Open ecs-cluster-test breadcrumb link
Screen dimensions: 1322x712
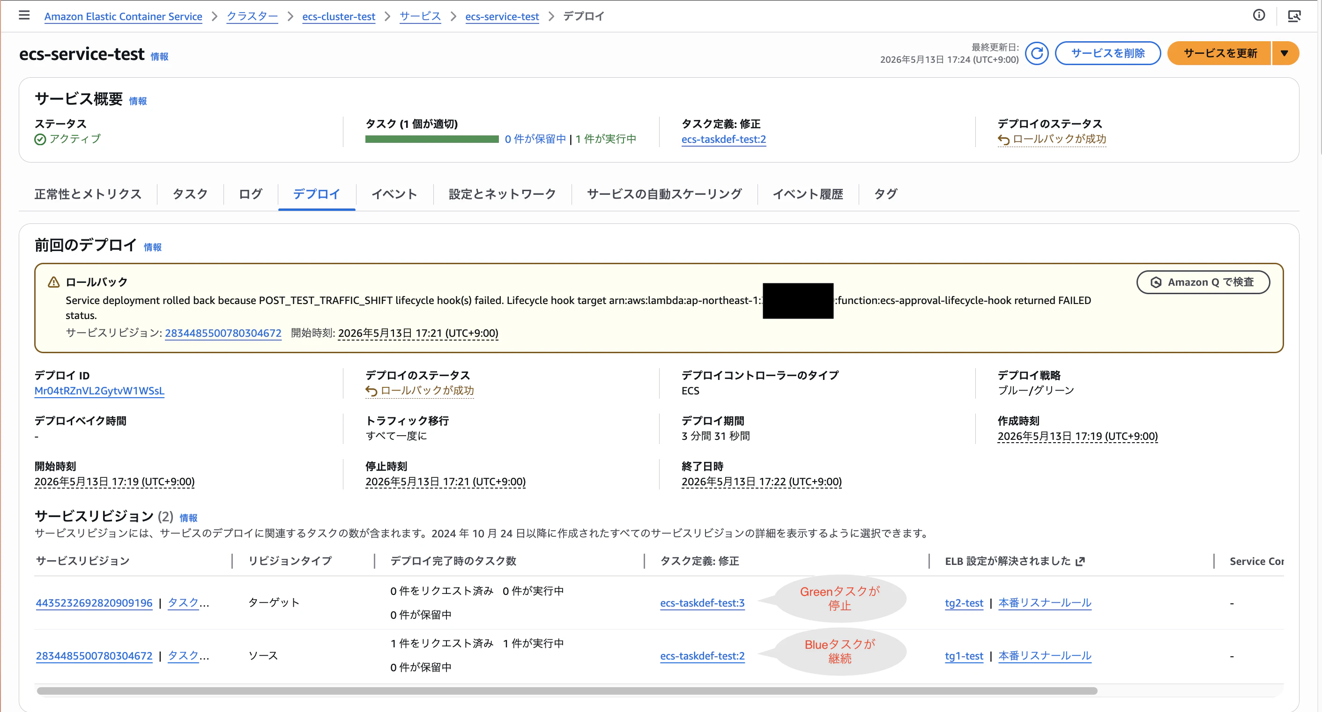tap(339, 16)
